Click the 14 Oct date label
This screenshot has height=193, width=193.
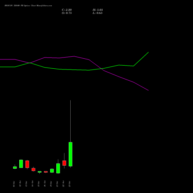[x=32, y=184]
